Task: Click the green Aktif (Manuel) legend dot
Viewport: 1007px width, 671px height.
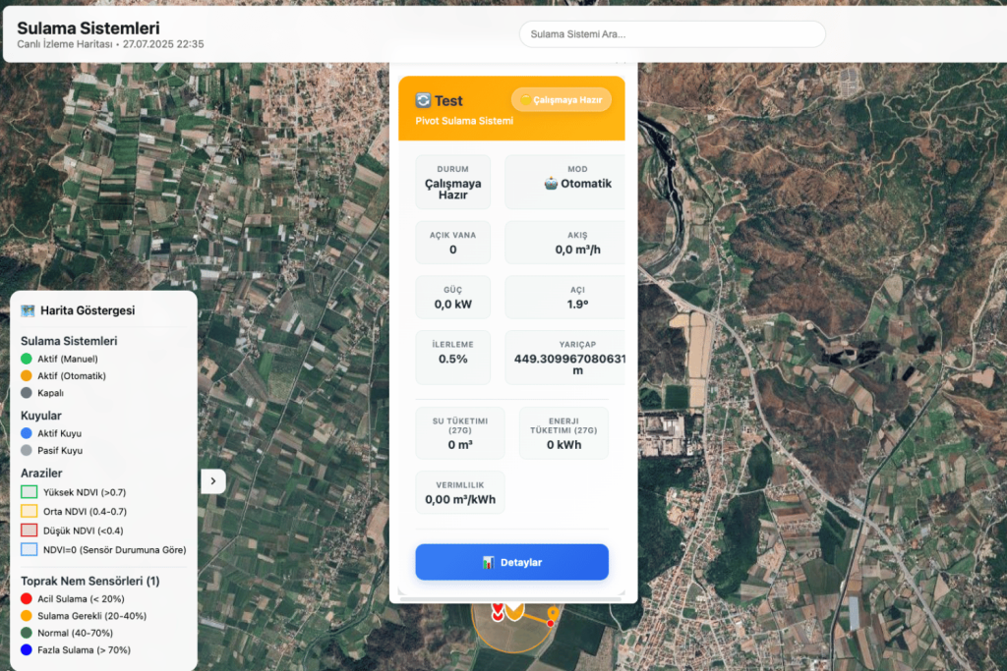Action: click(x=27, y=359)
